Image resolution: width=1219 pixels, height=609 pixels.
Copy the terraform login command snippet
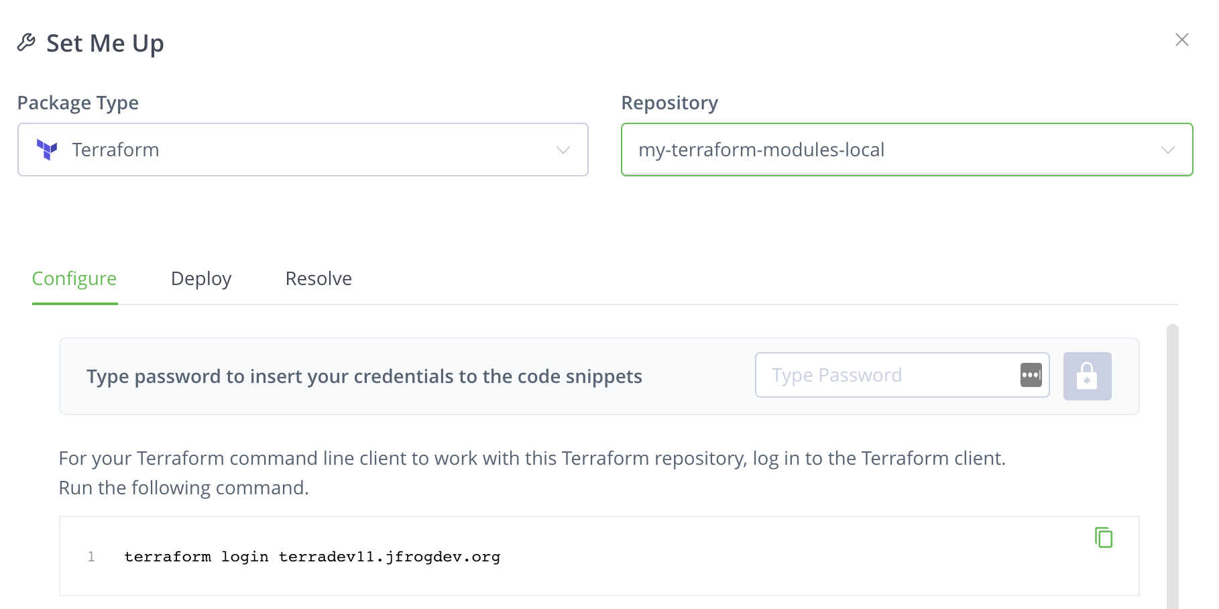tap(1104, 537)
